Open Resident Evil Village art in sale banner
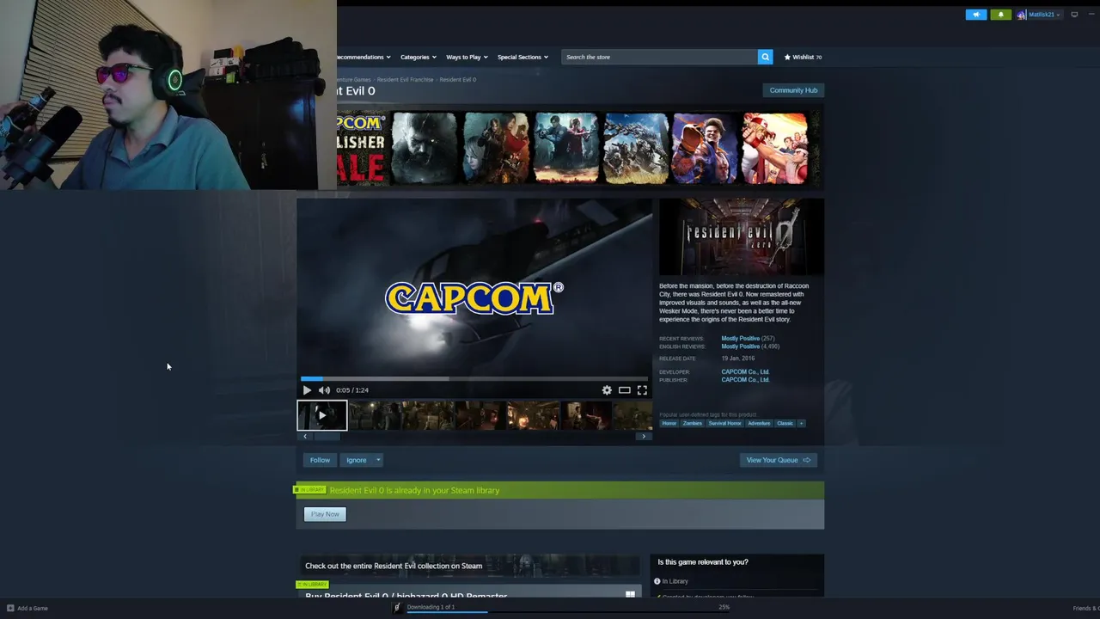Viewport: 1100px width, 619px height. pyautogui.click(x=425, y=148)
